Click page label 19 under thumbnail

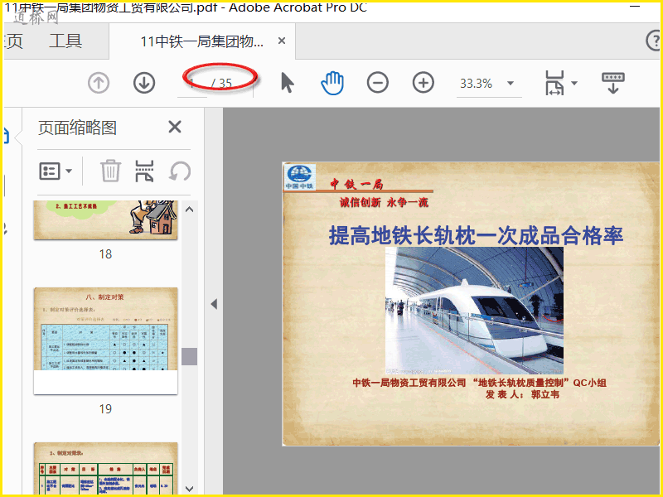[x=105, y=408]
